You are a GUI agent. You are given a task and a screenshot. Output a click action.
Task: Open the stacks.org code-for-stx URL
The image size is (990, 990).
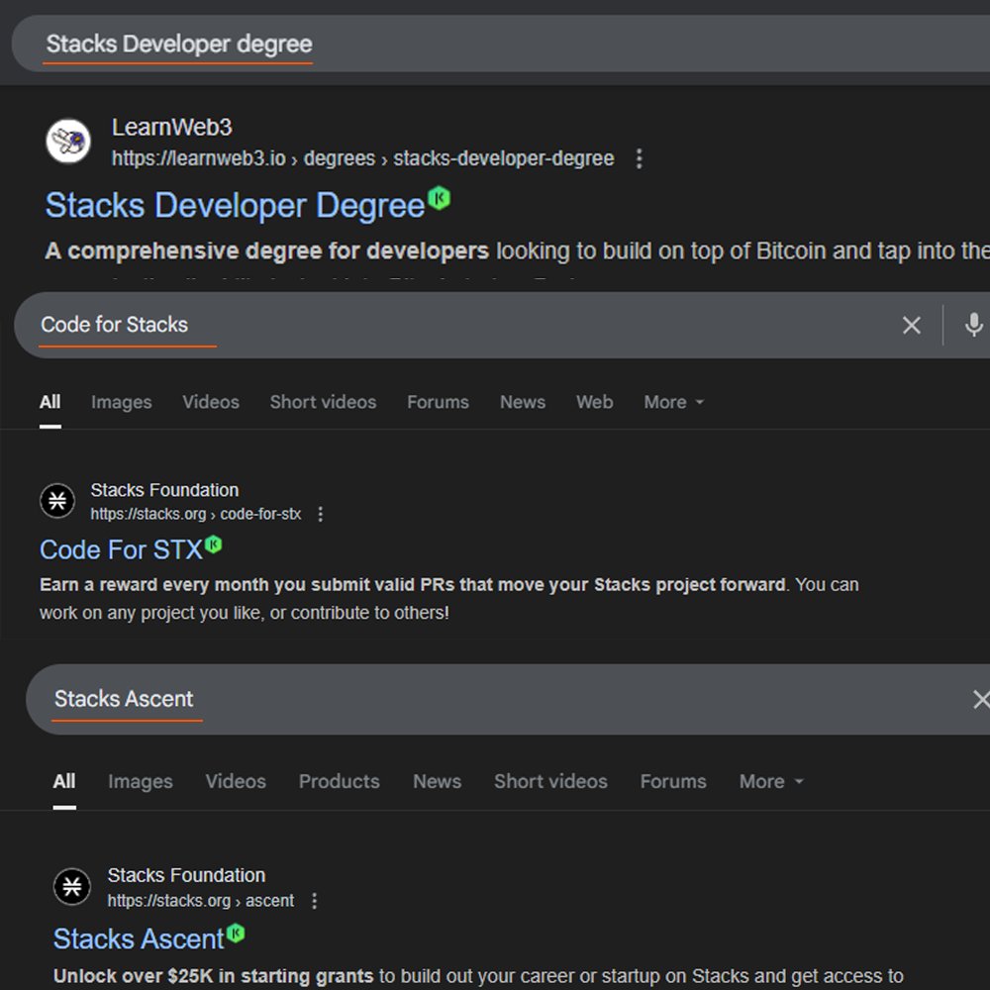(x=195, y=514)
